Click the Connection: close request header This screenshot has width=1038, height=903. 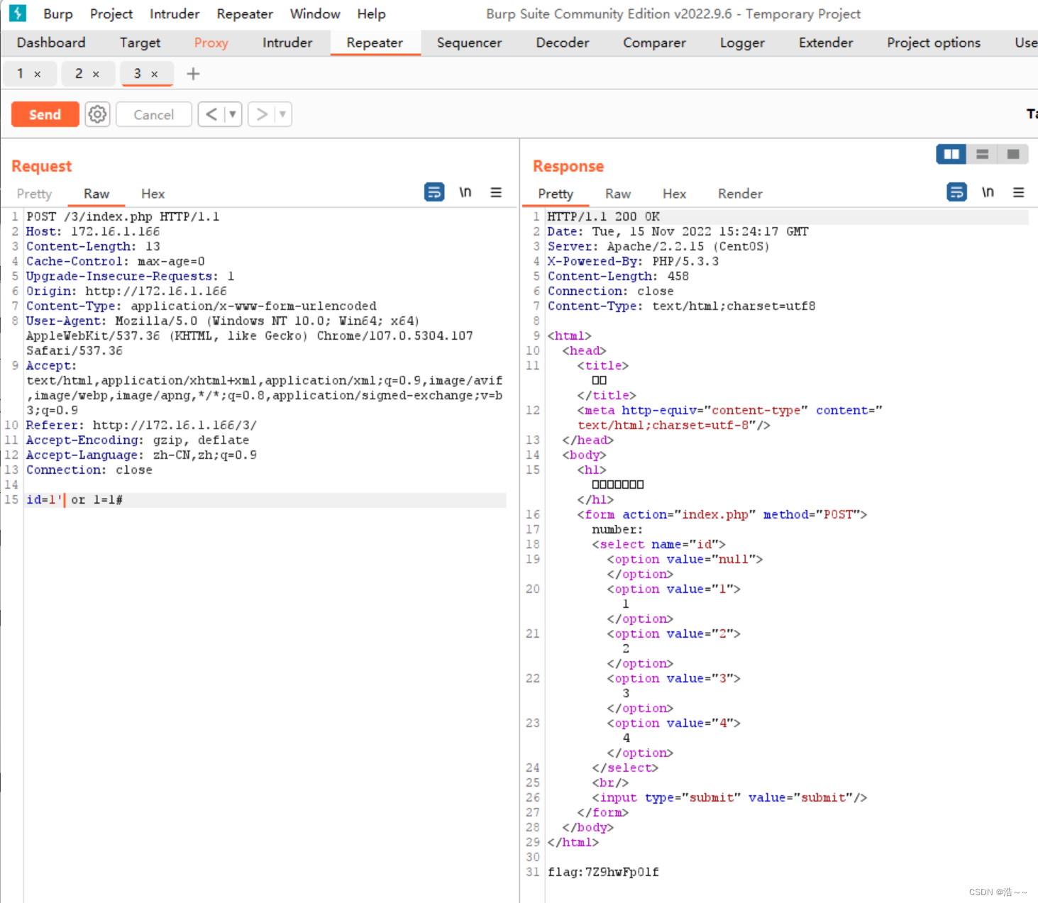89,470
